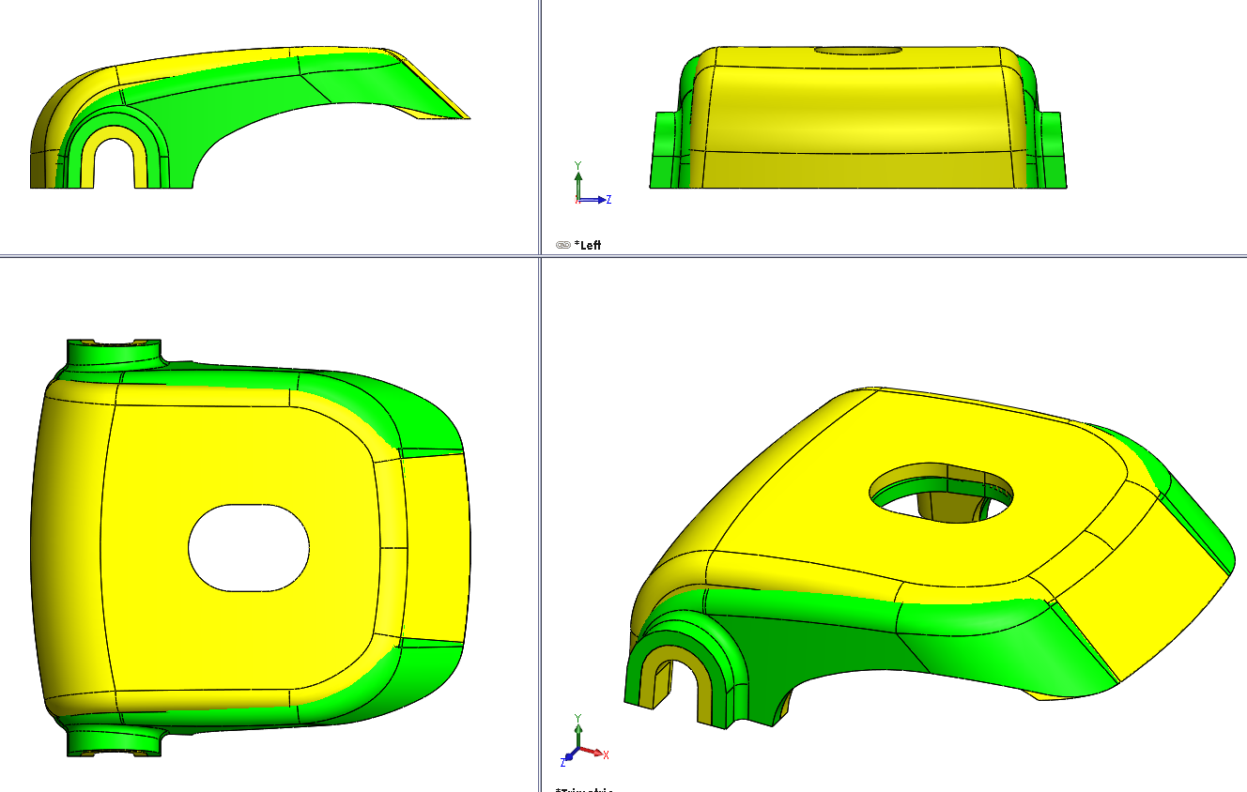
Task: Select the right green tab in the Left view
Action: tap(1052, 150)
